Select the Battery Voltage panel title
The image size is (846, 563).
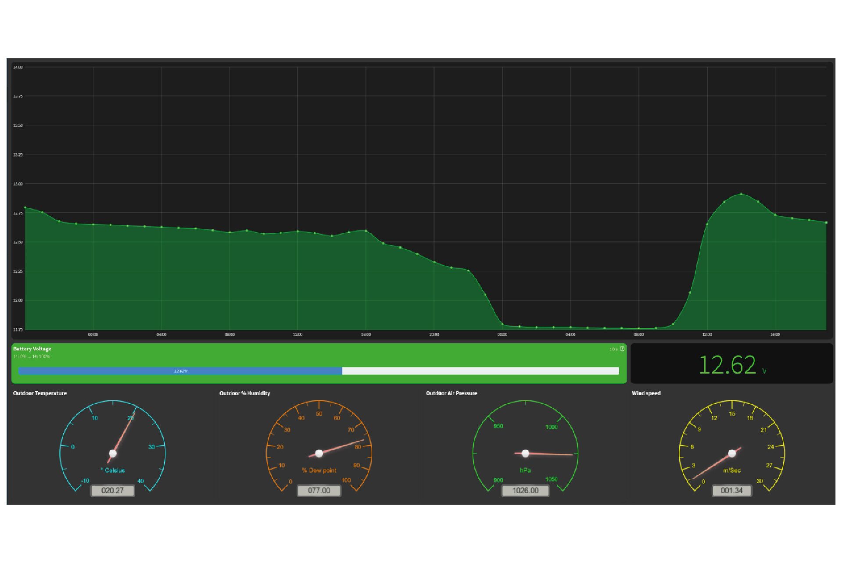coord(32,349)
